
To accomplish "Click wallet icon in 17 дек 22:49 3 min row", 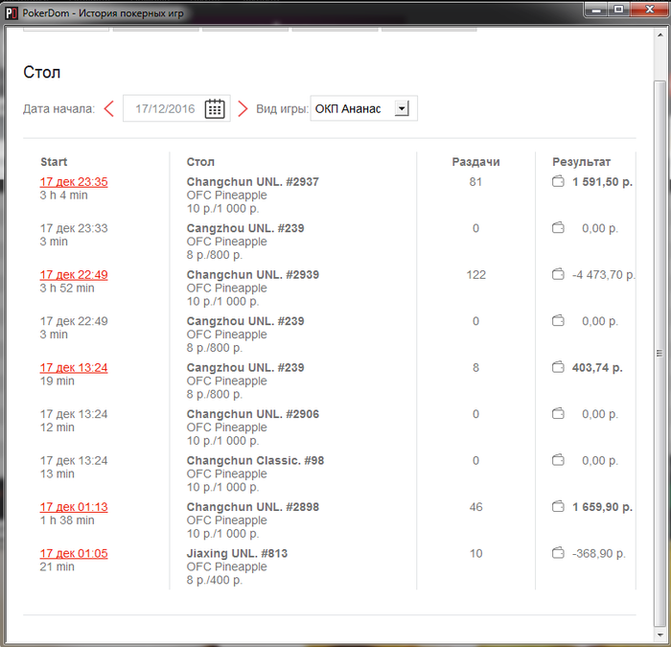I will click(558, 321).
